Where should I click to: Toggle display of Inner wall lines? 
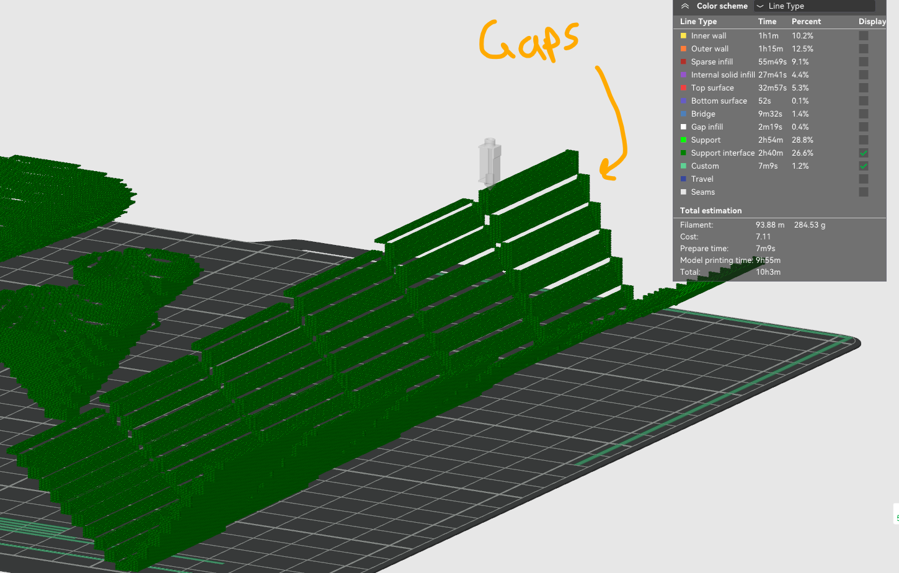point(864,36)
